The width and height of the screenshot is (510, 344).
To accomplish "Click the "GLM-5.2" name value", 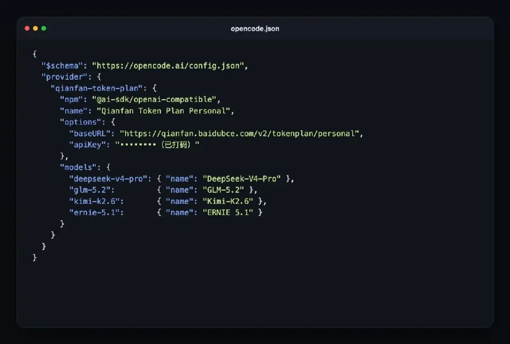I will coord(223,190).
